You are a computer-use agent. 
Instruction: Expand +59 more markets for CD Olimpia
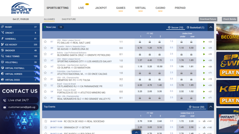click(x=210, y=67)
